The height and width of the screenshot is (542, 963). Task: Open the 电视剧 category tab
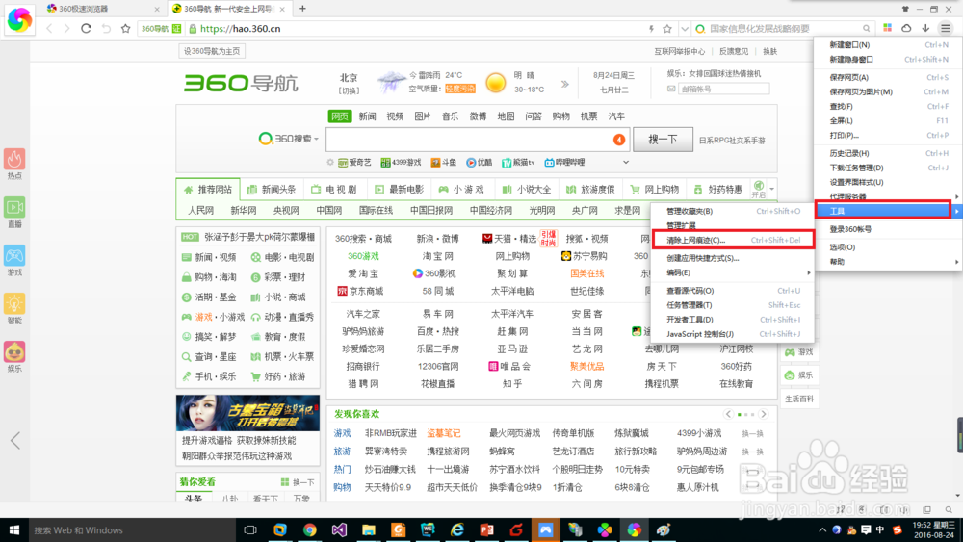point(333,189)
